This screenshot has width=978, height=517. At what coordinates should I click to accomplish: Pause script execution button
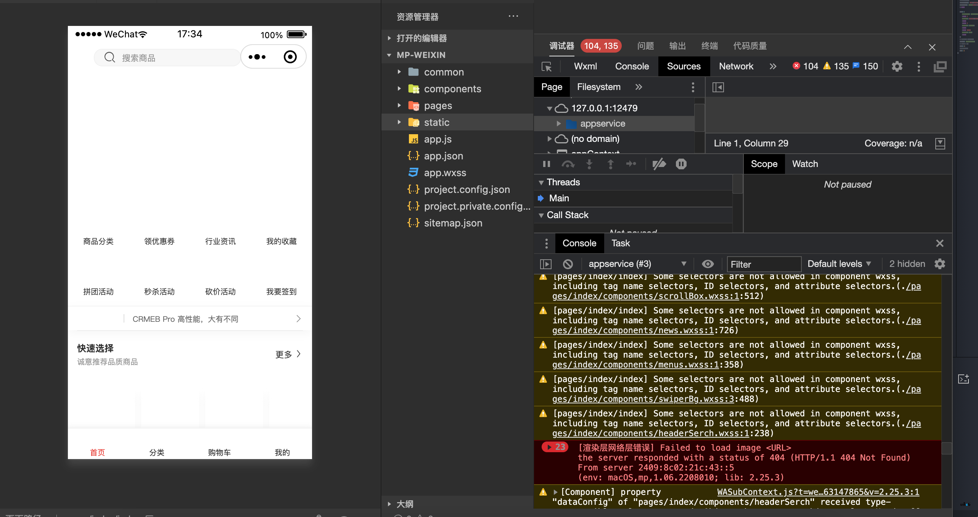click(547, 164)
